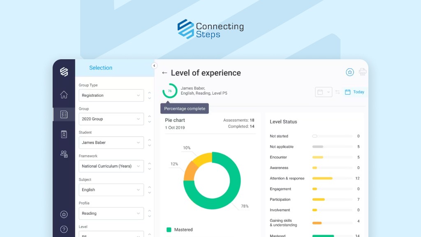This screenshot has height=237, width=421.
Task: Open the Home icon in the sidebar
Action: [64, 95]
